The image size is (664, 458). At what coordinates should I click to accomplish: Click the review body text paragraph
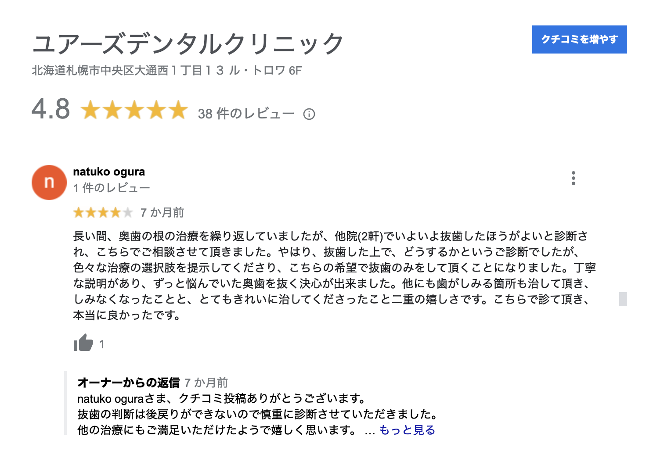[x=335, y=276]
